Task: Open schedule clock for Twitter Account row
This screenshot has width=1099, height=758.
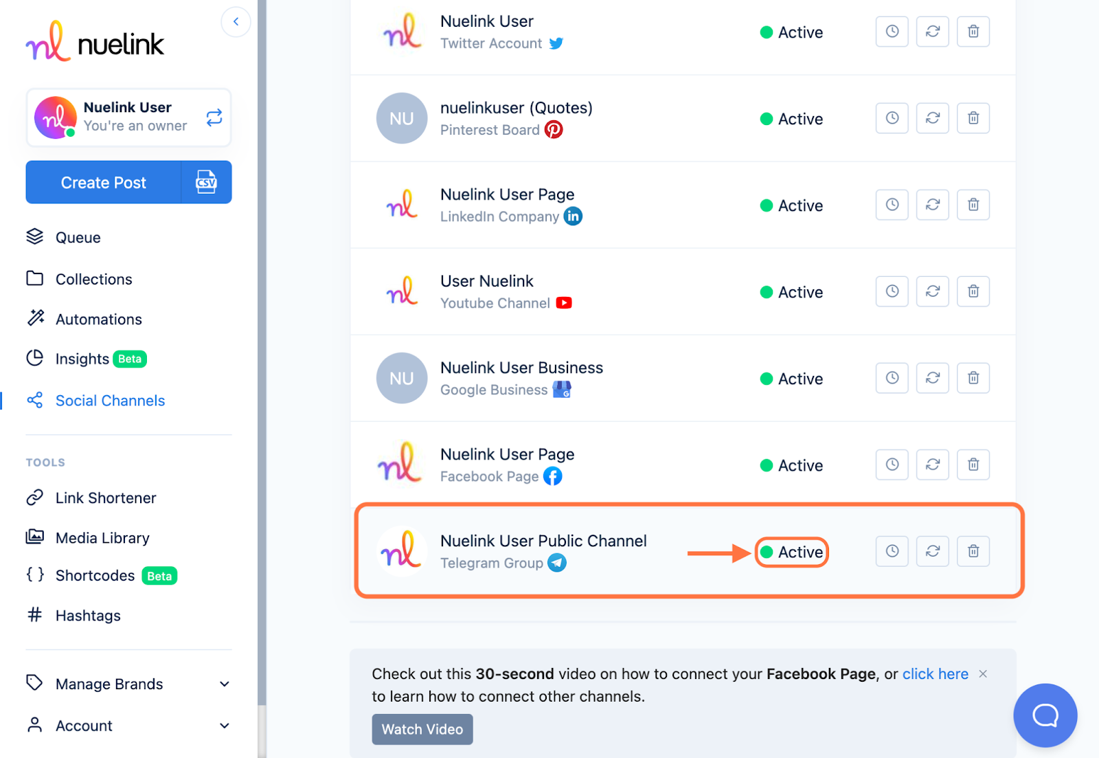Action: coord(892,32)
